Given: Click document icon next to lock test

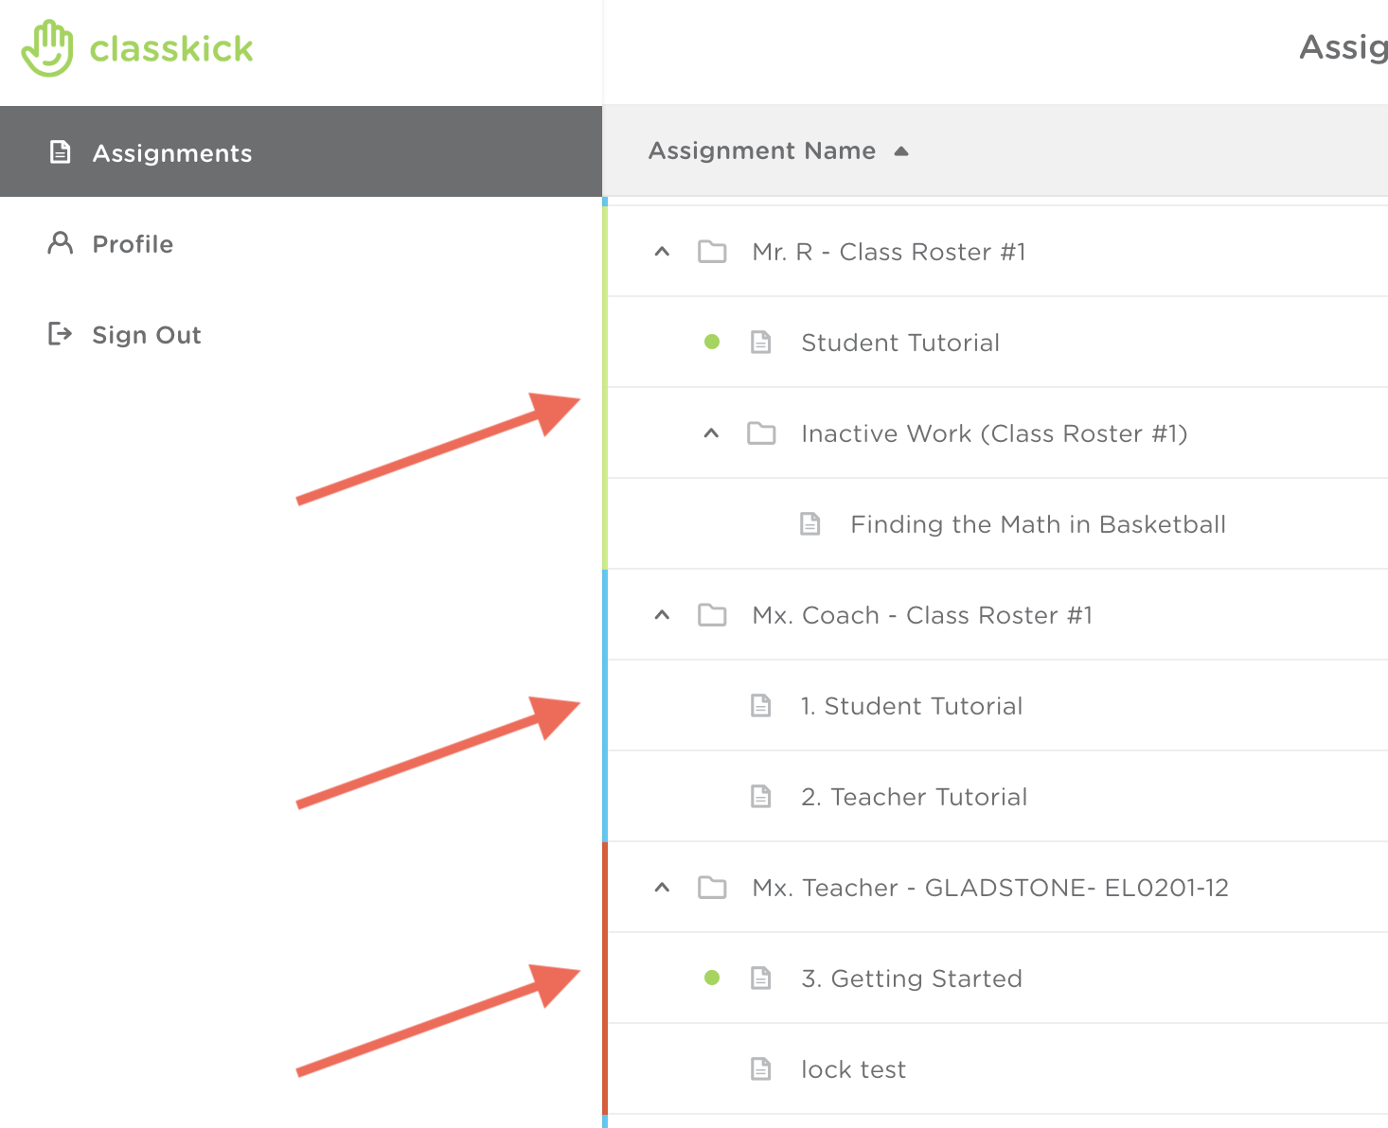Looking at the screenshot, I should tap(761, 1068).
